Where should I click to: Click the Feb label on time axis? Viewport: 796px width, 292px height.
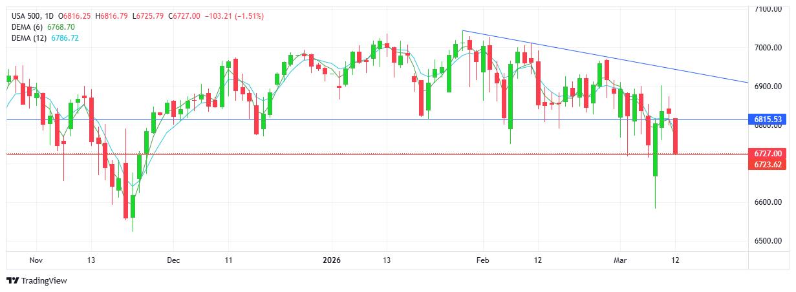(x=483, y=260)
